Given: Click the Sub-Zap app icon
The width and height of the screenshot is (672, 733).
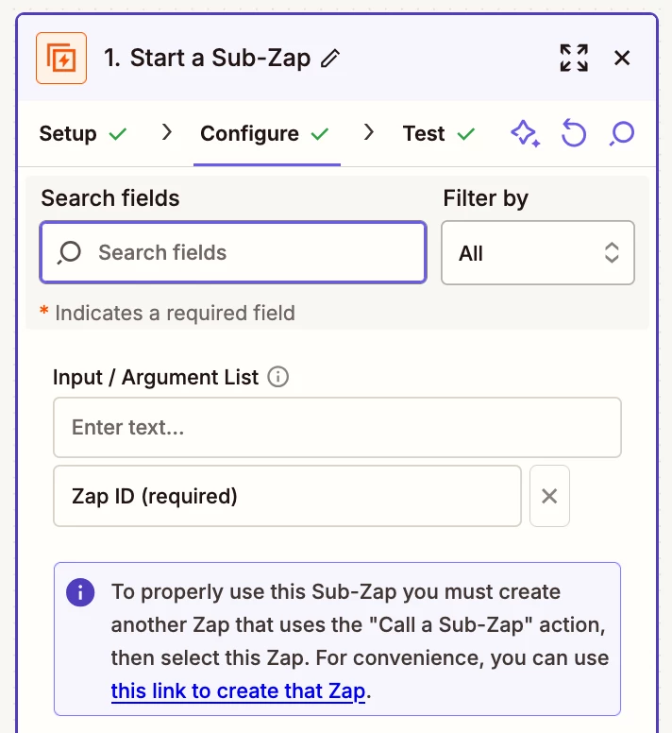Looking at the screenshot, I should click(61, 58).
